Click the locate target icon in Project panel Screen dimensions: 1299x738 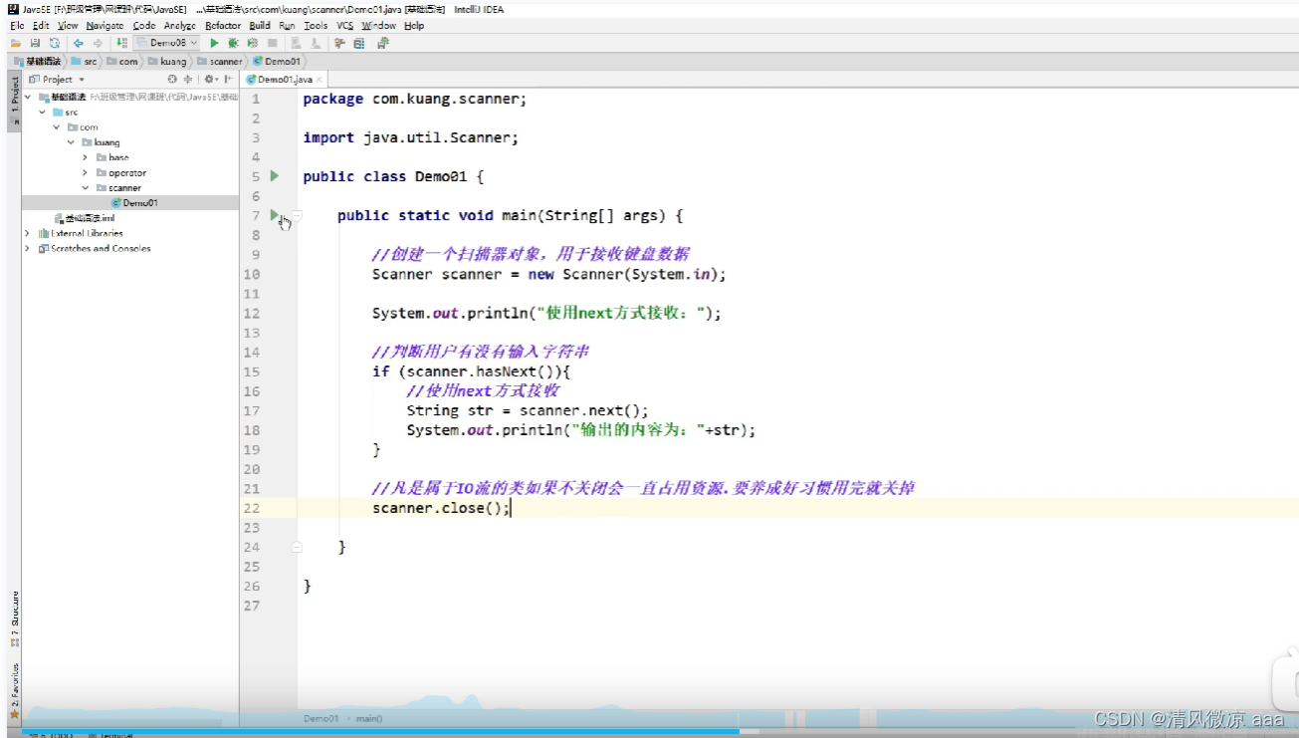172,80
